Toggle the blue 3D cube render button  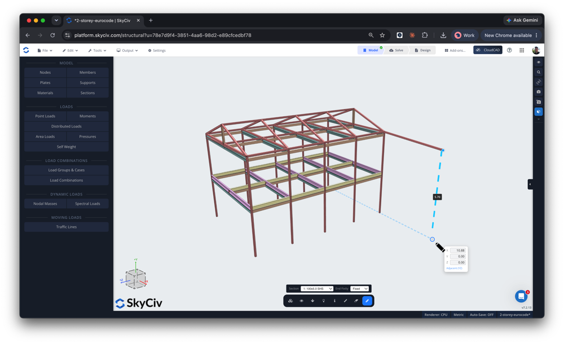coord(539,112)
